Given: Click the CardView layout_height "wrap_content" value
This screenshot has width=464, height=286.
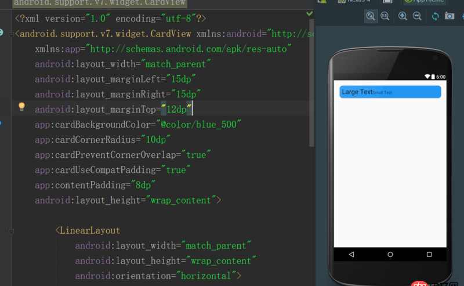Looking at the screenshot, I should pyautogui.click(x=181, y=200).
